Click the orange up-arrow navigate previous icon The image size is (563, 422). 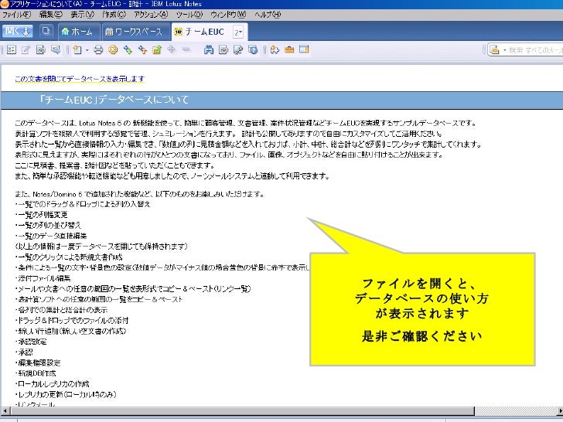(x=142, y=50)
